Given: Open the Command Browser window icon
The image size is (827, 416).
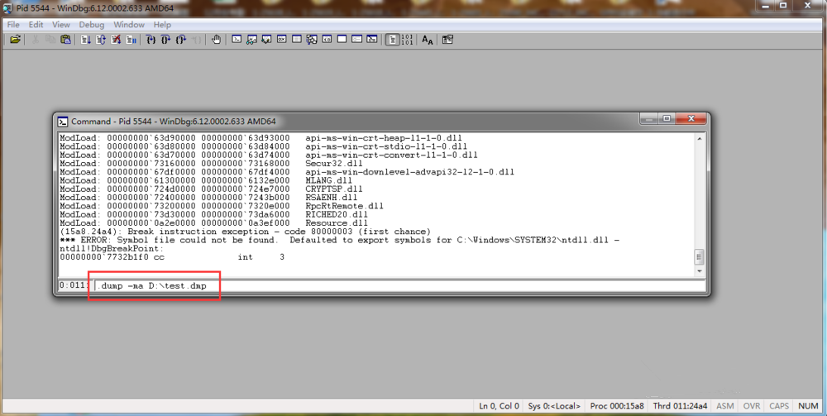Looking at the screenshot, I should [x=372, y=40].
